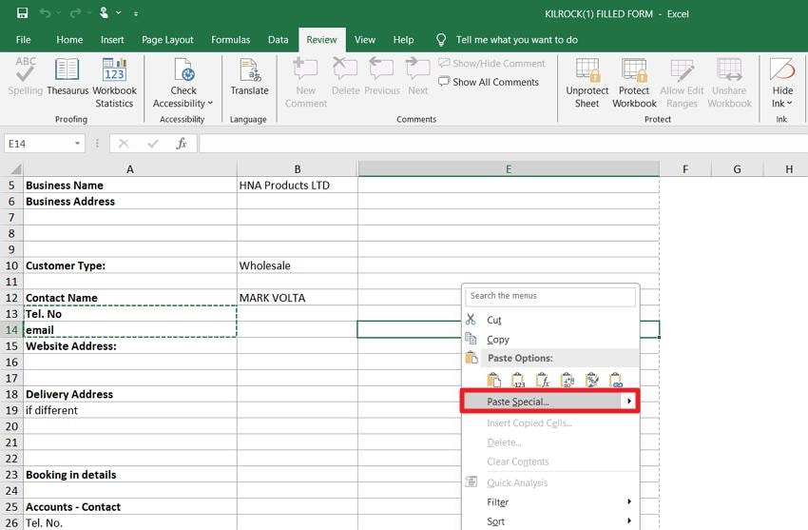Click Delete comment button
Screen dimensions: 808x530
click(x=345, y=76)
